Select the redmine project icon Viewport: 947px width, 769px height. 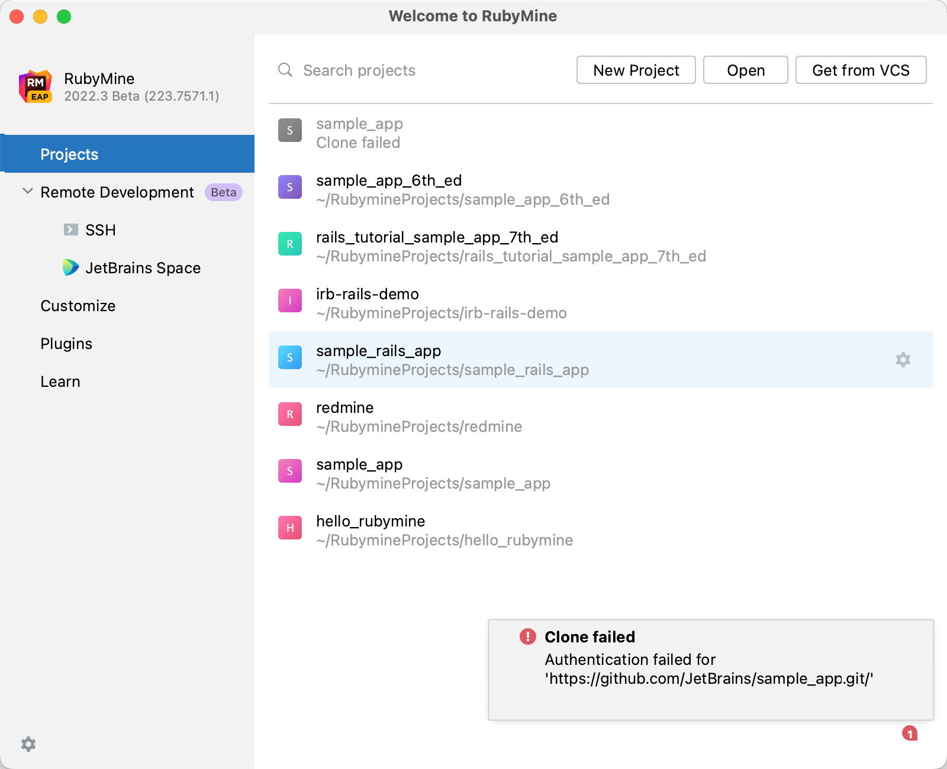(x=289, y=414)
